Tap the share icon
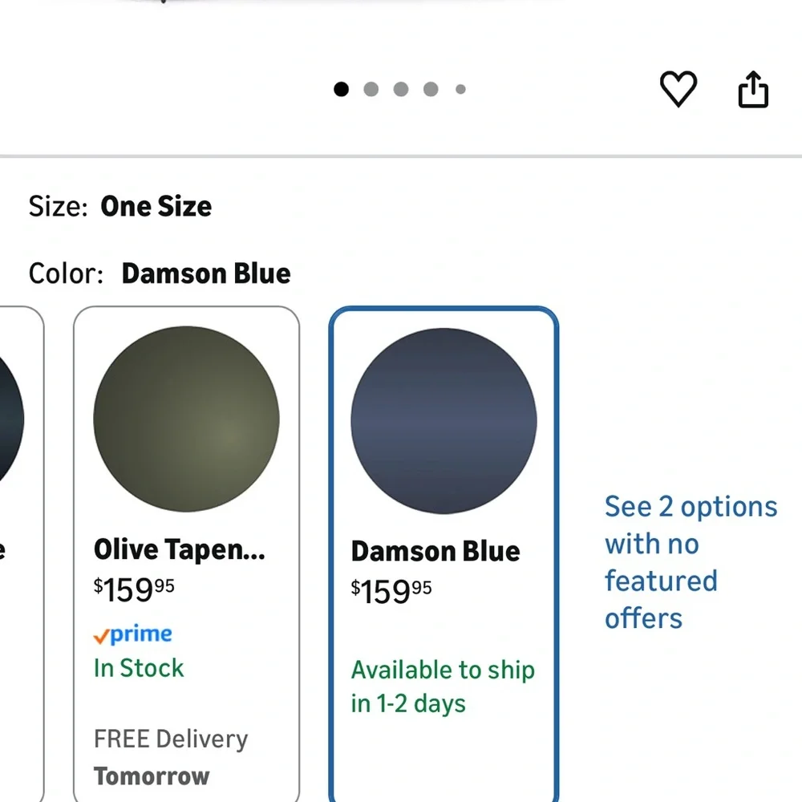Screen dimensions: 802x802 point(752,89)
